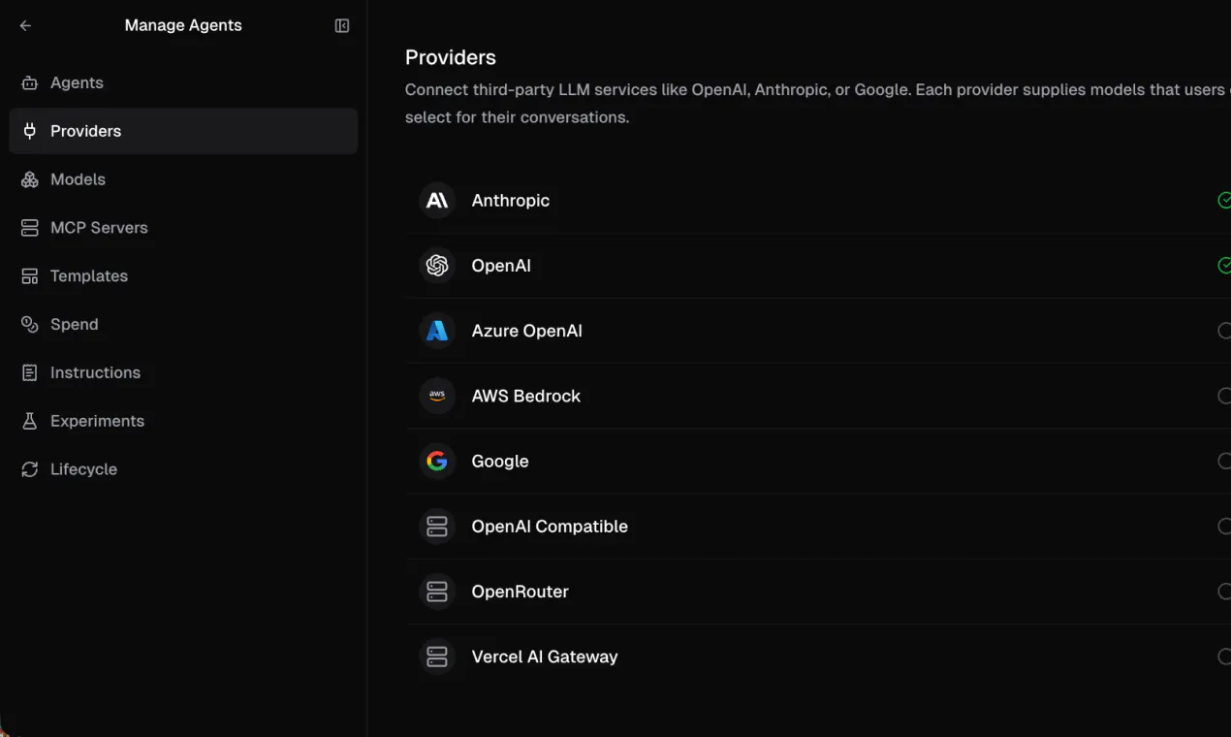Click the Spend coins icon
This screenshot has width=1231, height=737.
pos(30,325)
